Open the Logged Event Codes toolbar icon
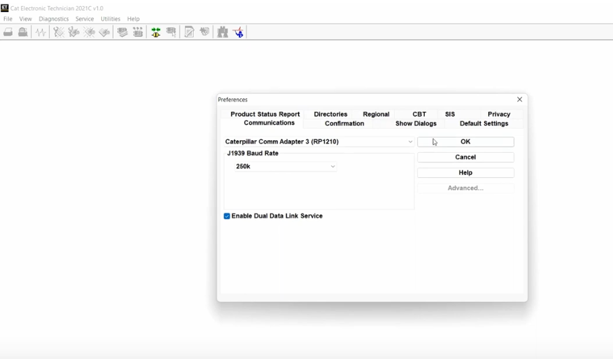Screen dimensions: 613x359 click(x=105, y=32)
